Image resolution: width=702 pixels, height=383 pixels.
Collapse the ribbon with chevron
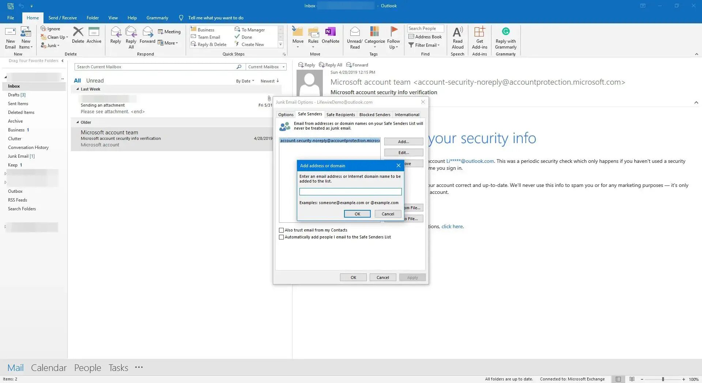point(696,54)
